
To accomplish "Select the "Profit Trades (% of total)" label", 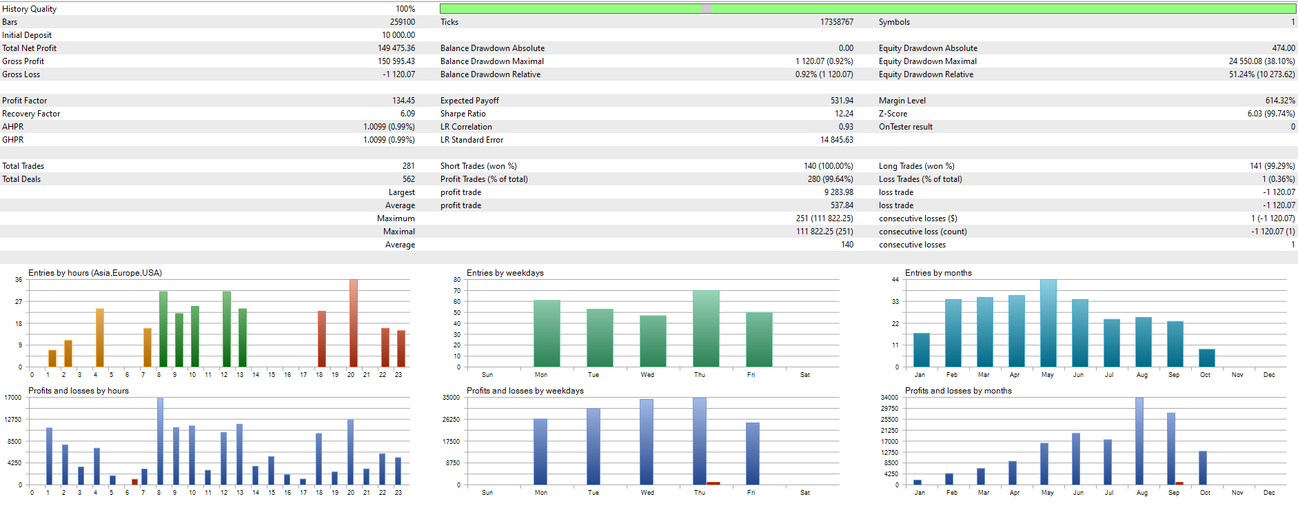I will tap(484, 179).
